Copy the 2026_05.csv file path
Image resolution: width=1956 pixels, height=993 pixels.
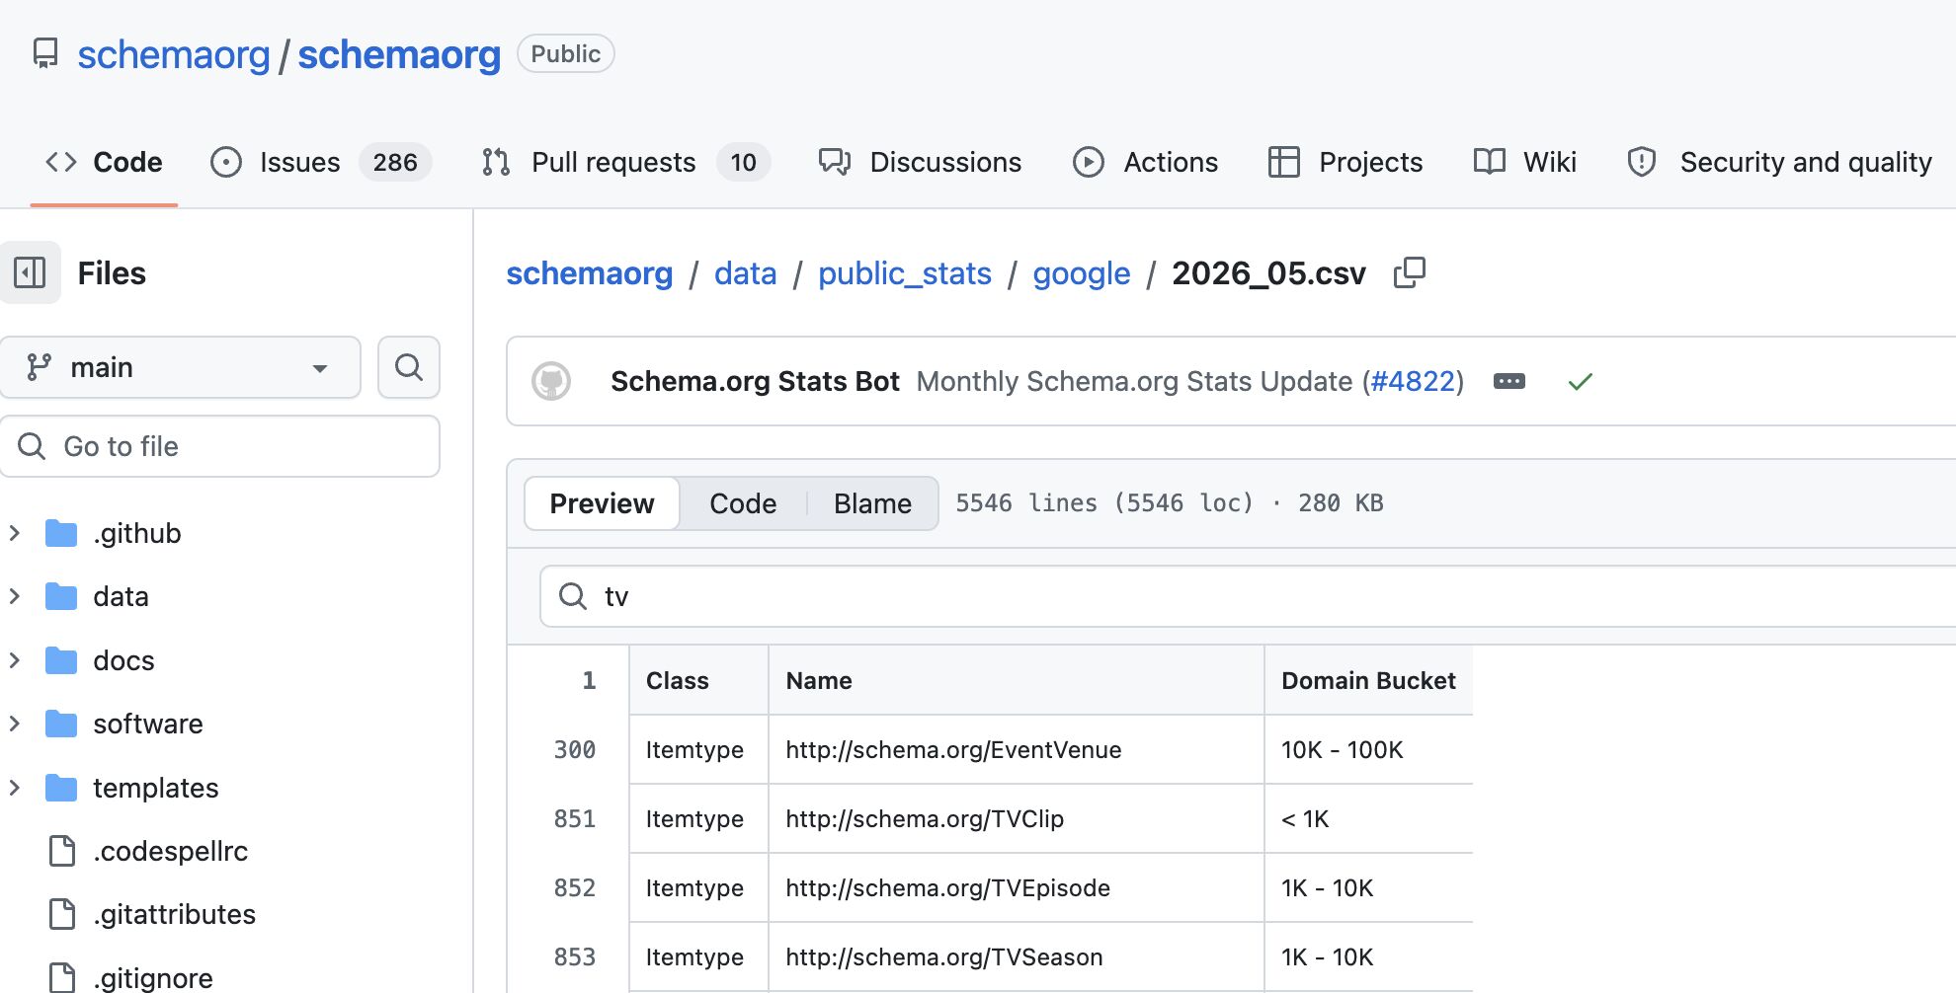tap(1410, 272)
